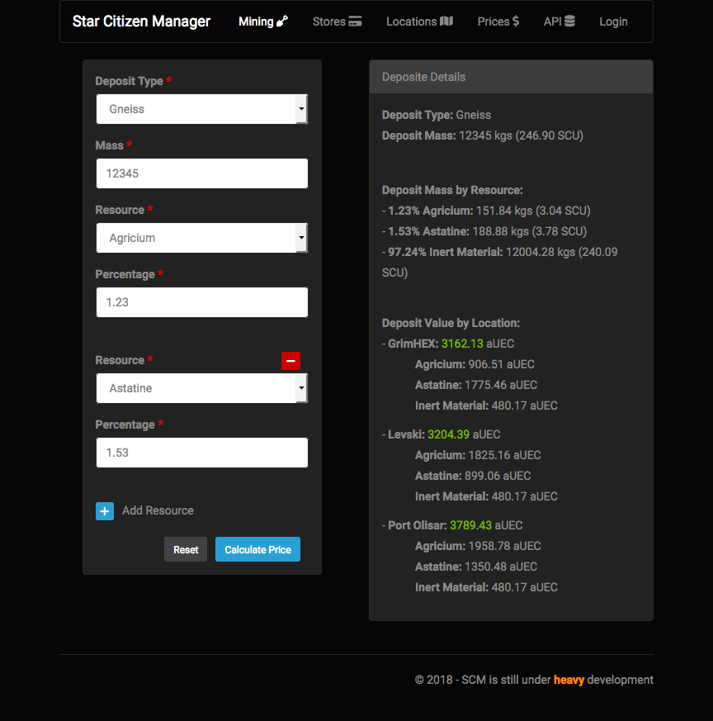Click the Calculate Price button

[x=257, y=549]
